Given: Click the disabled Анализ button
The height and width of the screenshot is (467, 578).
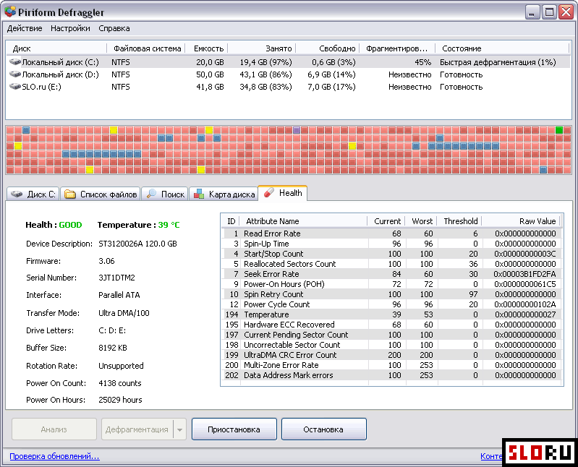Looking at the screenshot, I should click(54, 429).
